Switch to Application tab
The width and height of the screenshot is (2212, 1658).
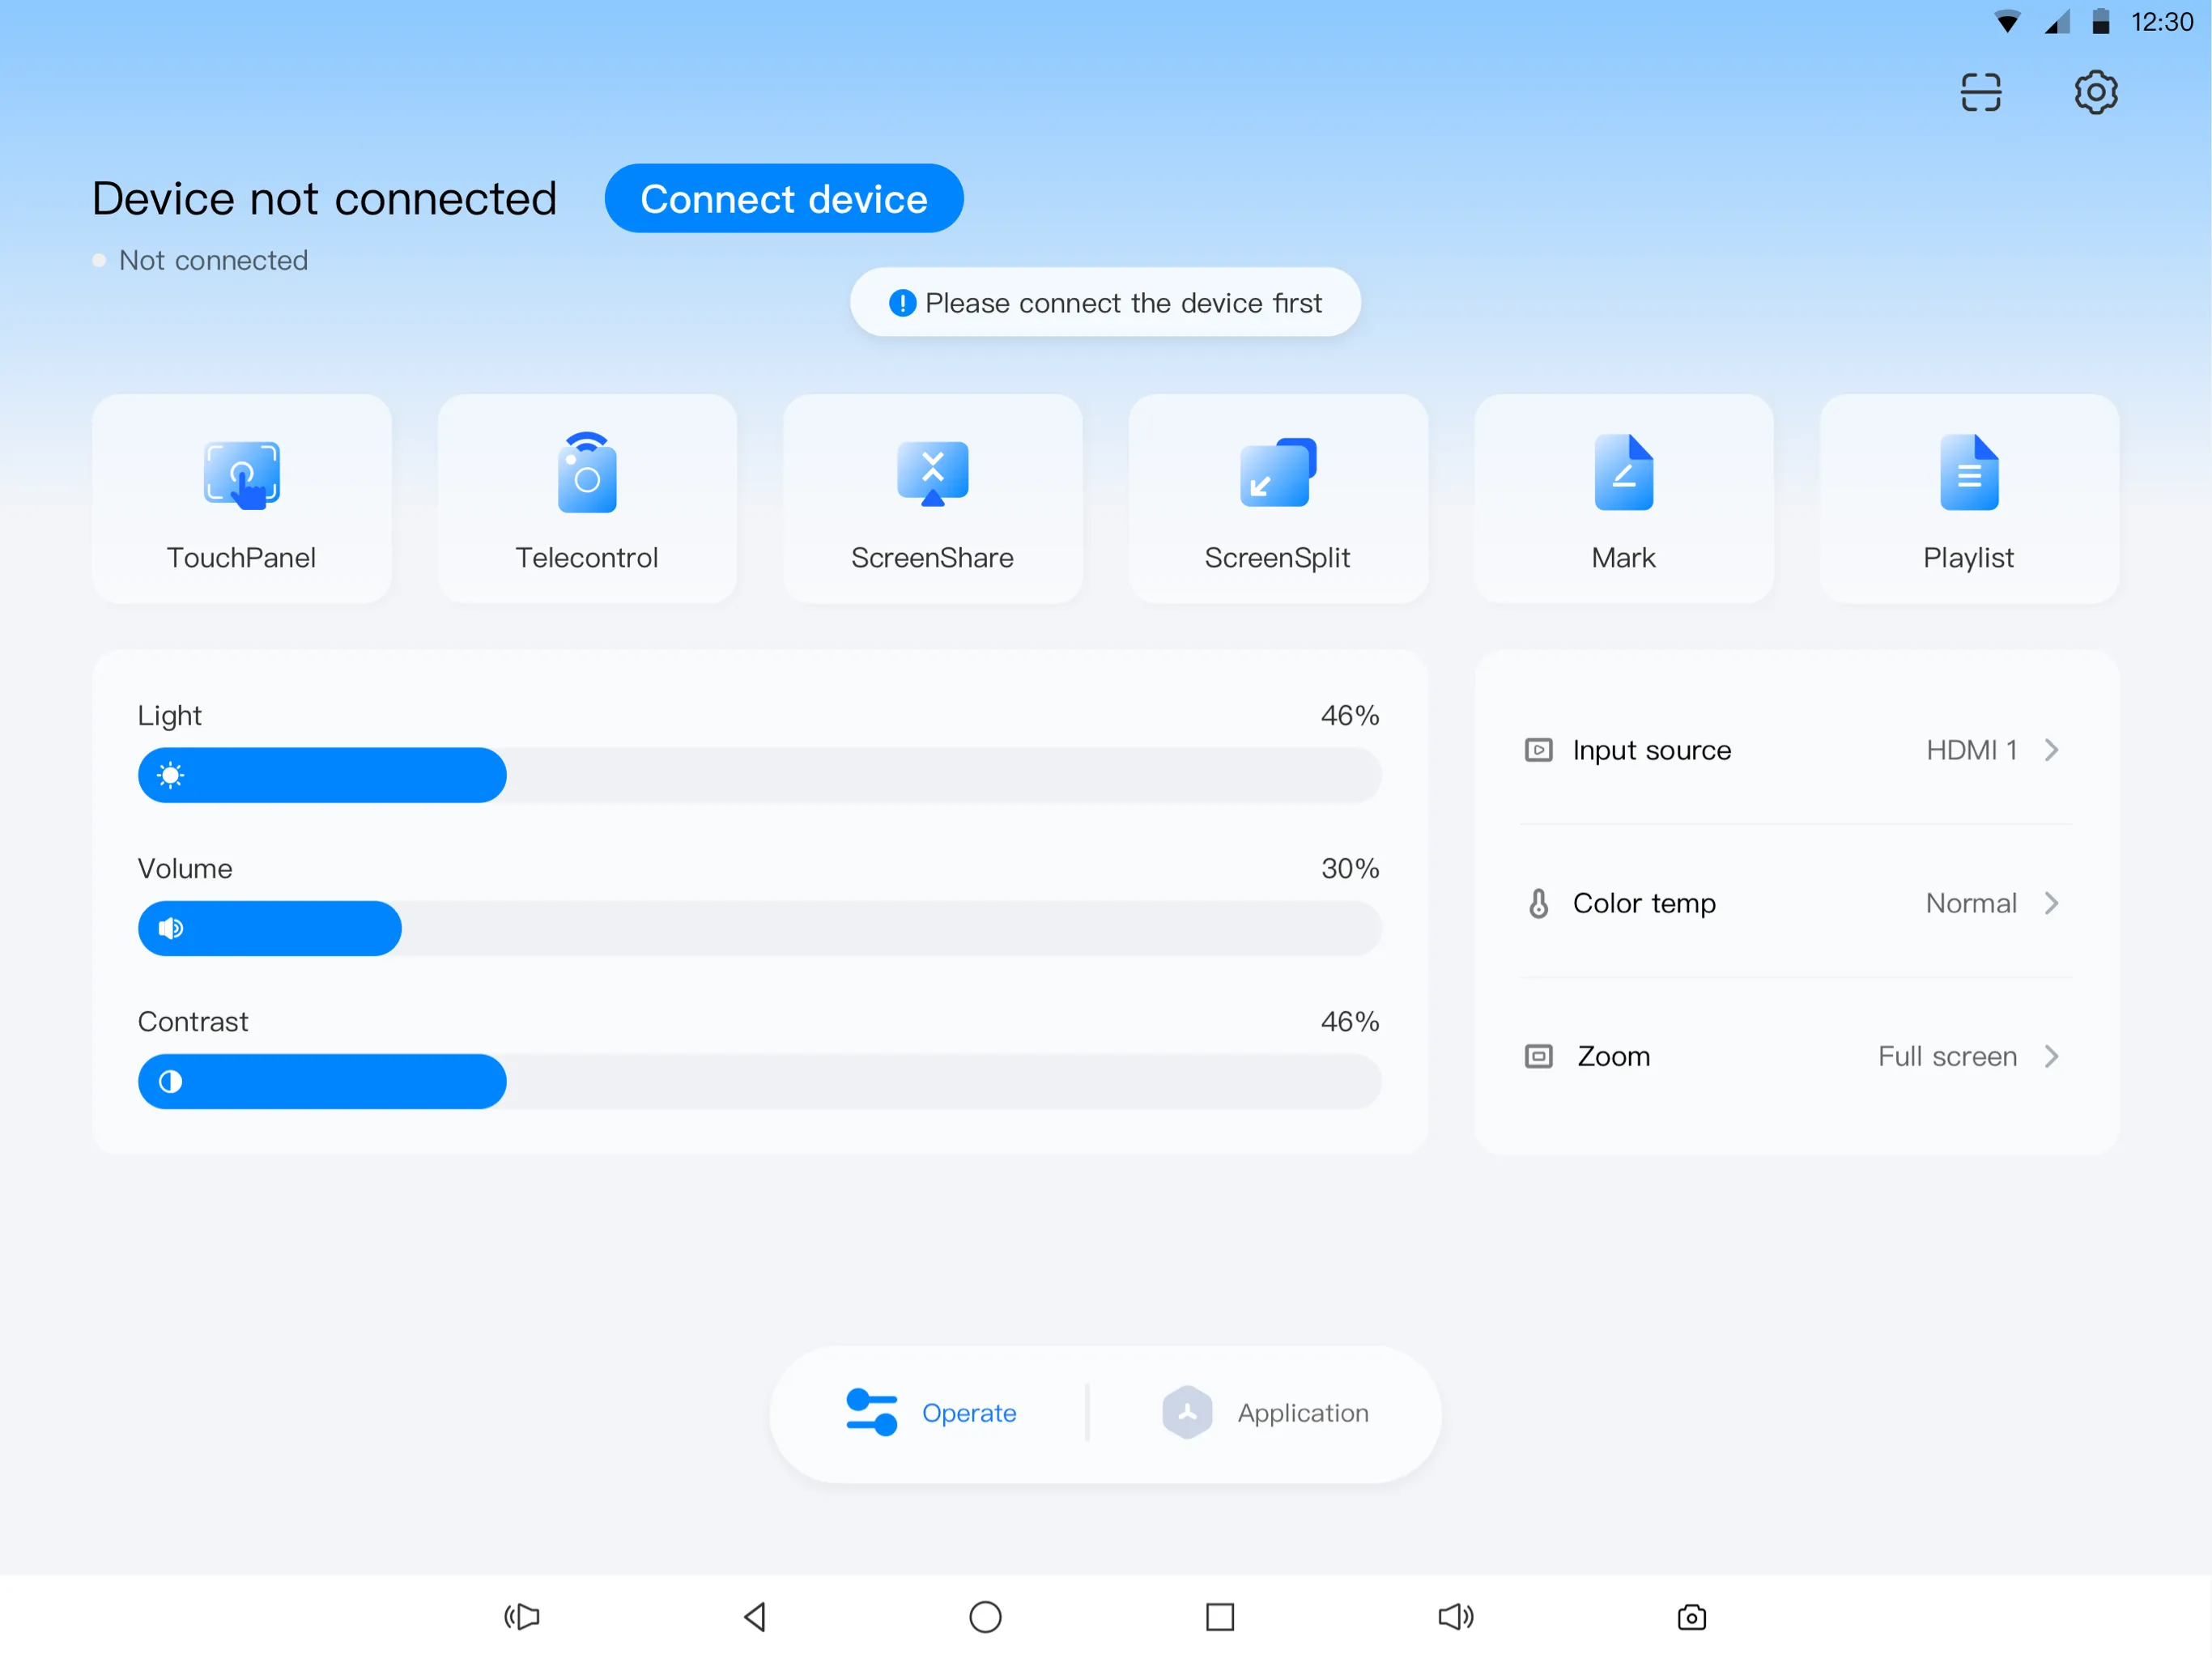click(1266, 1413)
